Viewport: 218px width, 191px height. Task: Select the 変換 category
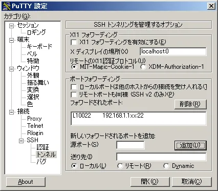33,90
